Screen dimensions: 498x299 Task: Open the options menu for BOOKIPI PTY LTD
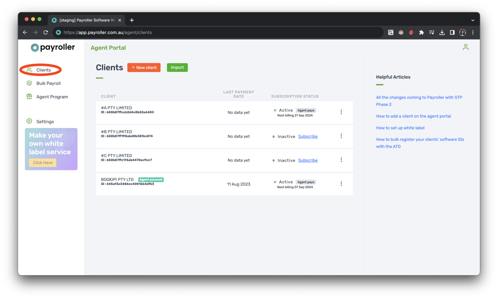(x=341, y=184)
